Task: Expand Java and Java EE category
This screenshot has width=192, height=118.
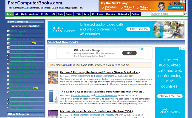Action: point(8,72)
